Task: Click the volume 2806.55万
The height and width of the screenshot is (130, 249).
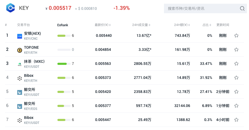Action: pyautogui.click(x=142, y=64)
